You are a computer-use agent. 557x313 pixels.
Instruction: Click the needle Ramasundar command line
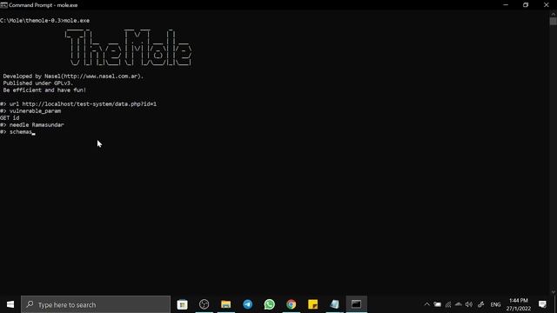32,125
